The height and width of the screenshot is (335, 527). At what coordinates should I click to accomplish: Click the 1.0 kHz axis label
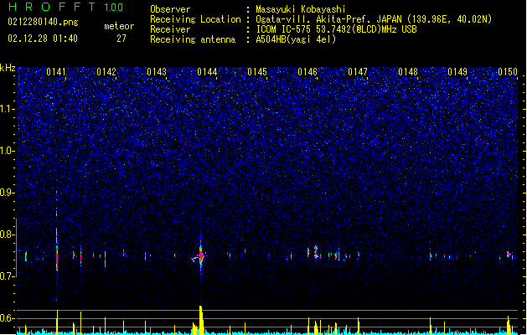click(x=8, y=151)
